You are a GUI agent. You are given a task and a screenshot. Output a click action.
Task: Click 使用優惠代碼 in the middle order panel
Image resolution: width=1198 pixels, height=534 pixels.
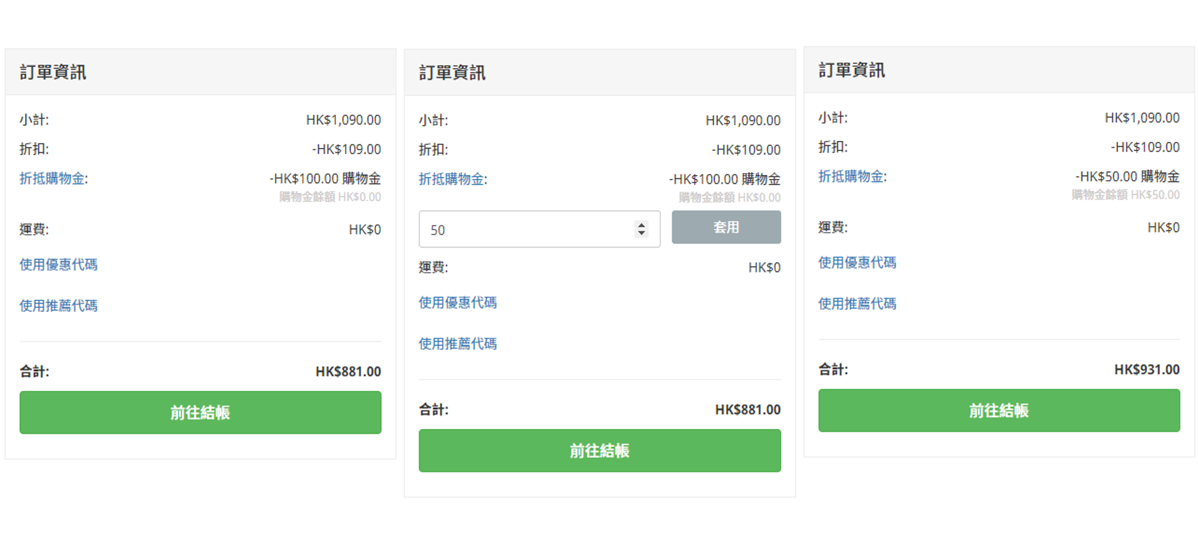pos(458,303)
